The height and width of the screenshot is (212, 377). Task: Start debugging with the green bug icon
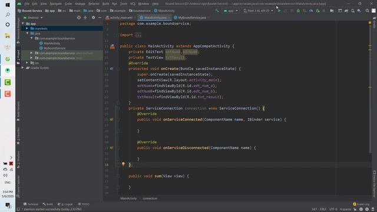[298, 11]
